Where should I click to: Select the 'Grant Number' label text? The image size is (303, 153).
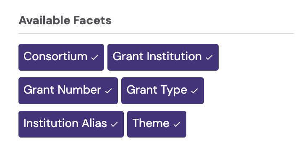click(x=62, y=90)
